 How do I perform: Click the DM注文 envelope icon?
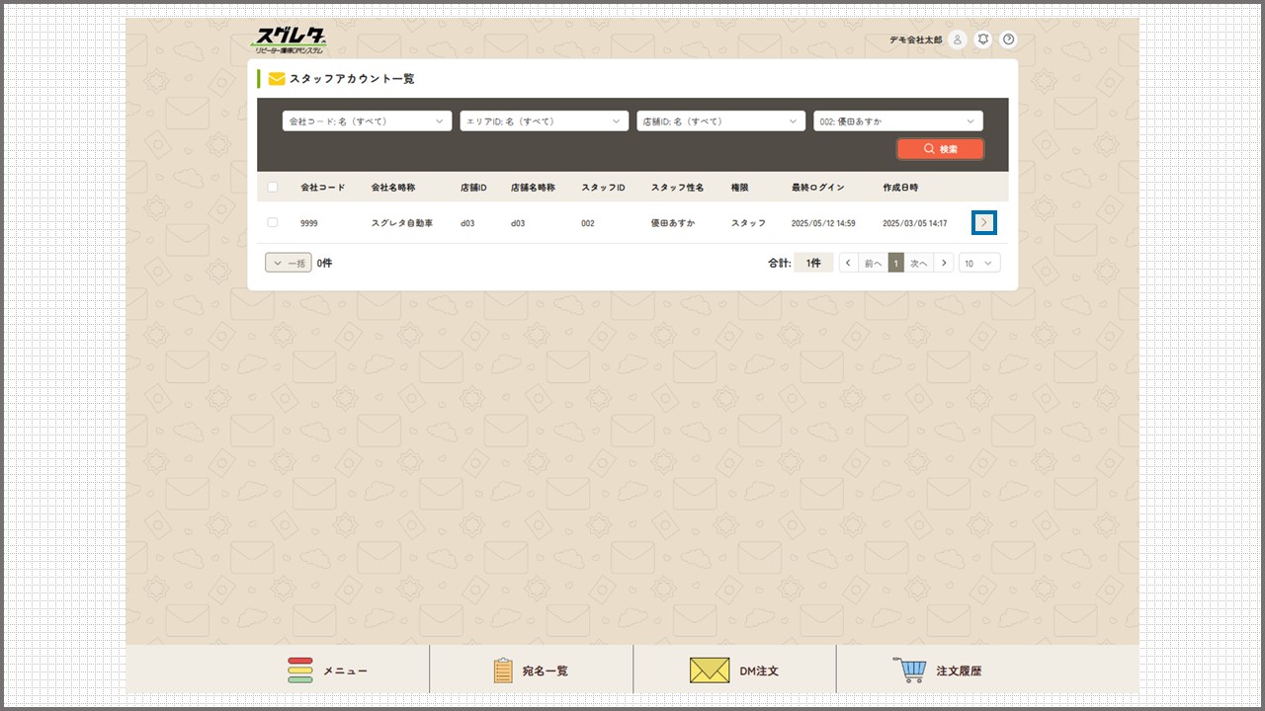tap(709, 671)
